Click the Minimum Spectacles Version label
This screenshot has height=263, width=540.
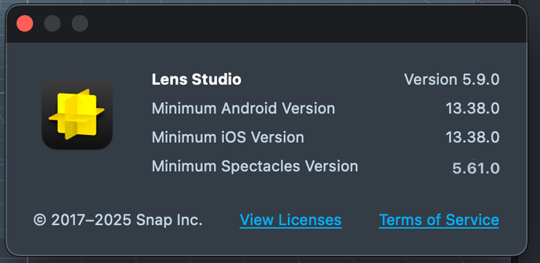(x=255, y=166)
